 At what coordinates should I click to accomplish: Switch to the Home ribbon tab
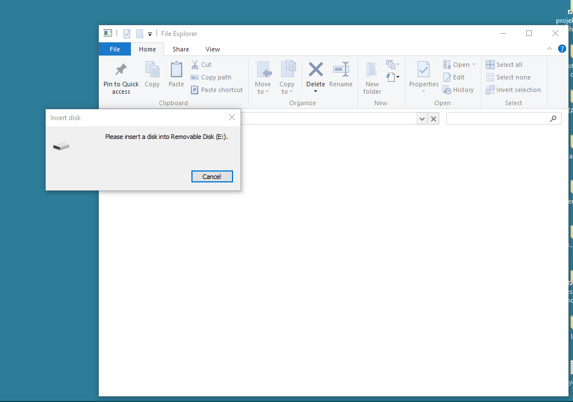click(x=147, y=49)
